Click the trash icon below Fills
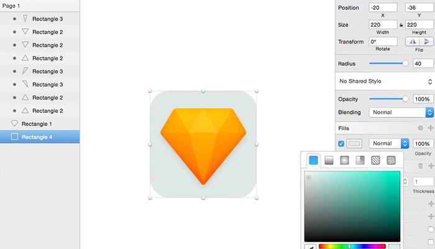 coord(421,166)
